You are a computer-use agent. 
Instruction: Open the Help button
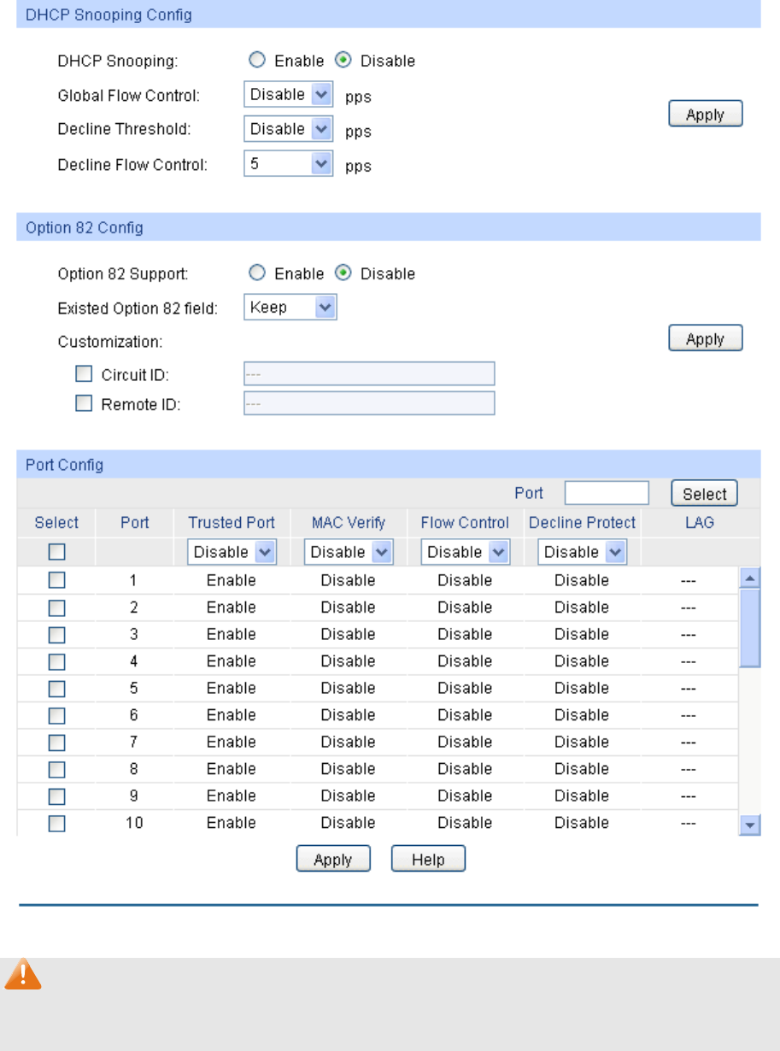(x=429, y=860)
